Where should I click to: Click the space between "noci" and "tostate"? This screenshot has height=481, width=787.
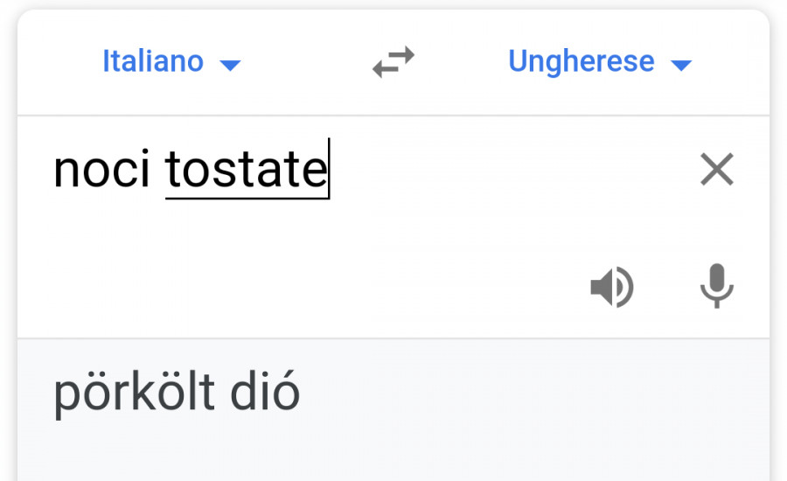point(158,170)
